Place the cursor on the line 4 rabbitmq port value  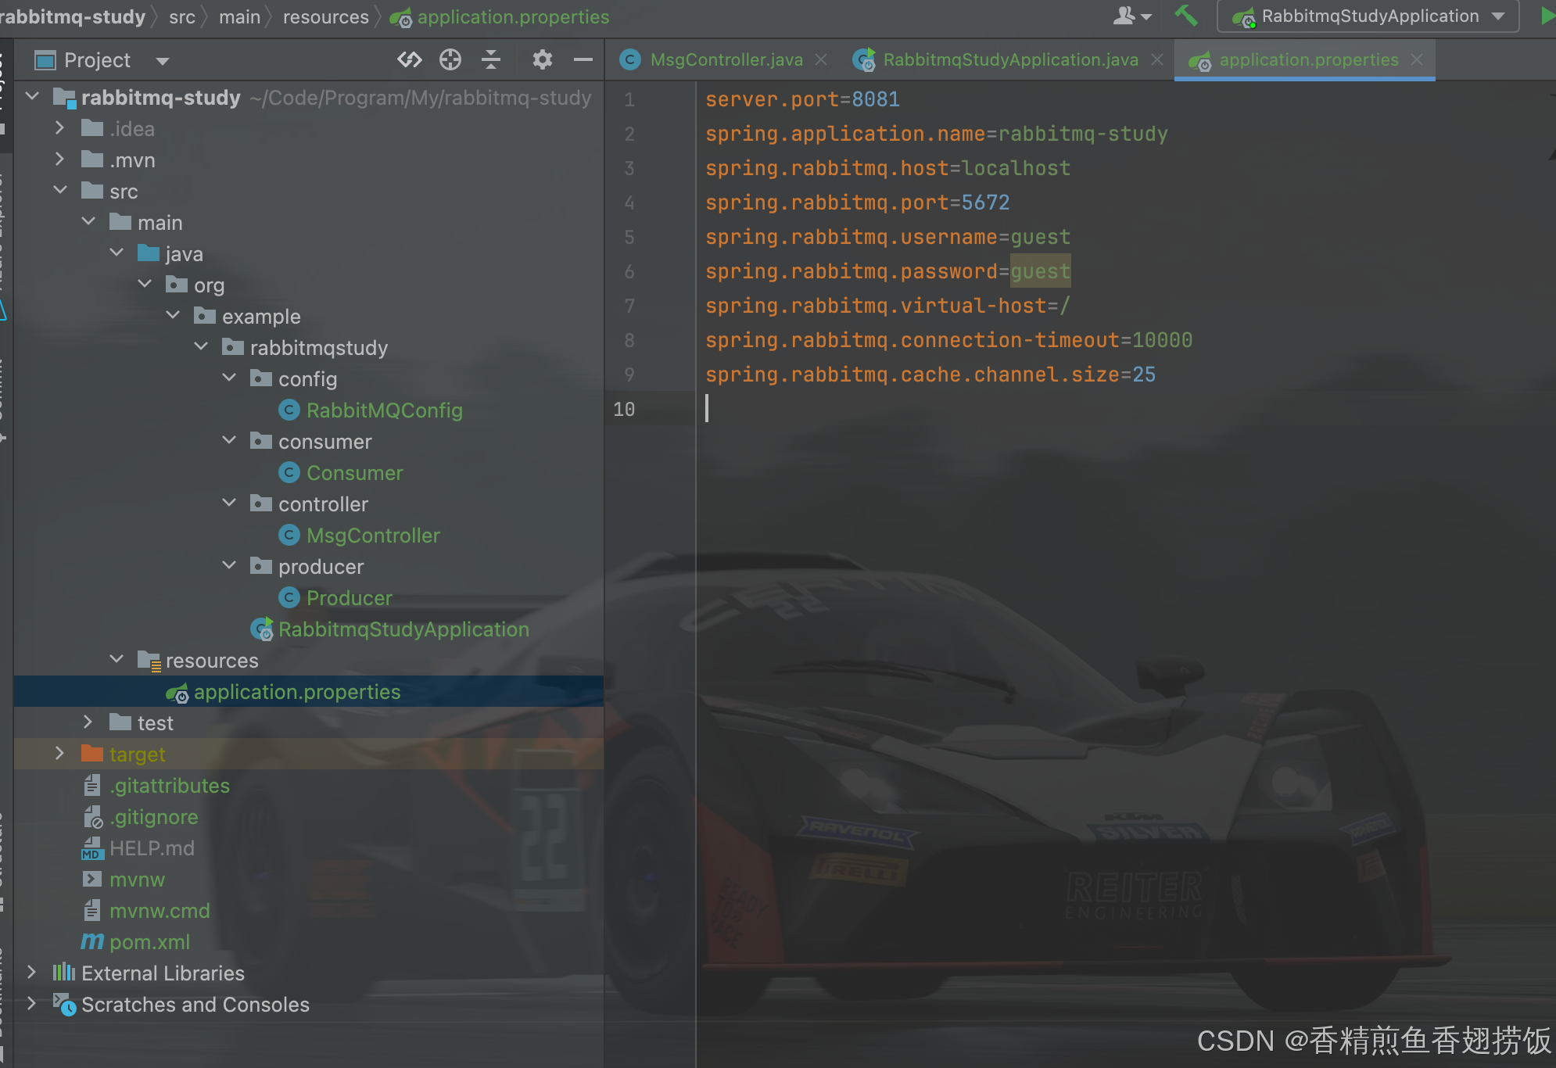point(985,202)
